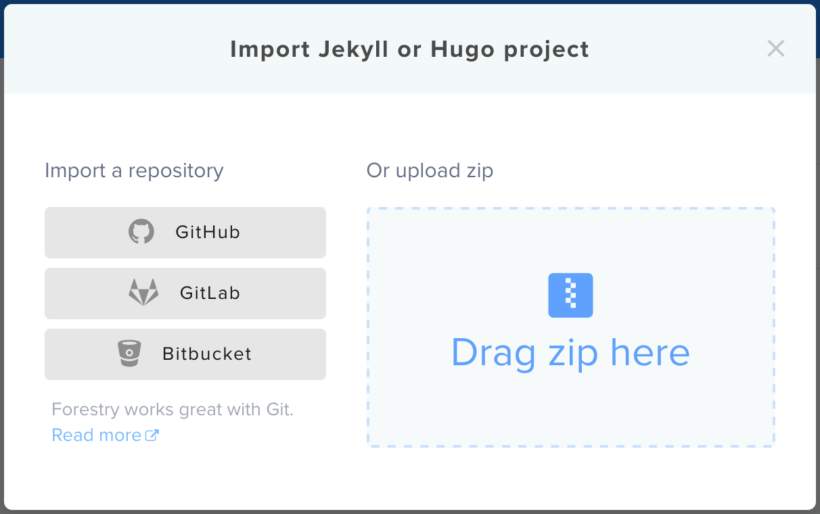Click the Bitbucket bucket icon
The height and width of the screenshot is (514, 820).
pyautogui.click(x=129, y=354)
